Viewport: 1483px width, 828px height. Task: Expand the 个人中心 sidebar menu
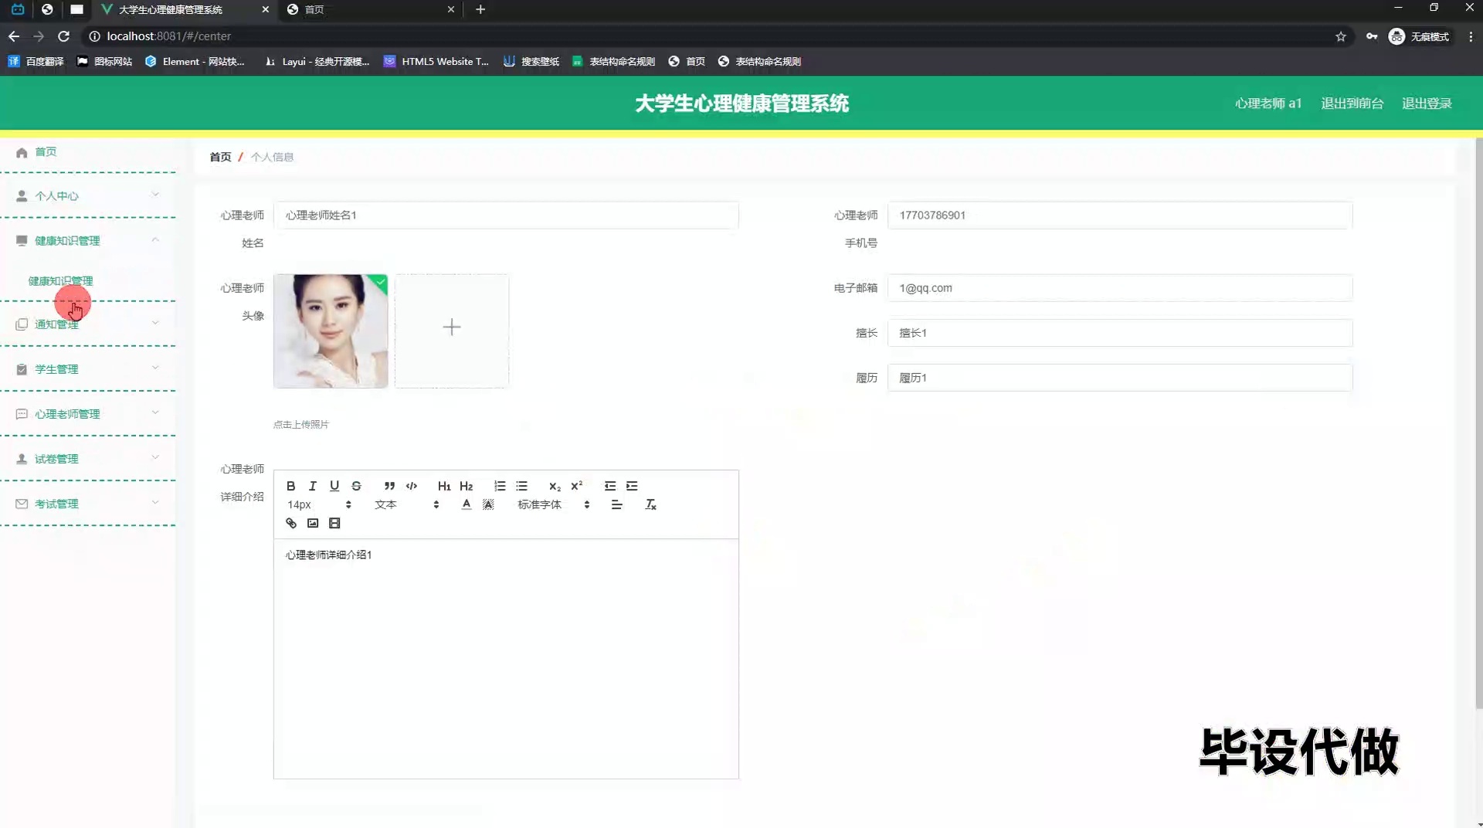(x=88, y=196)
